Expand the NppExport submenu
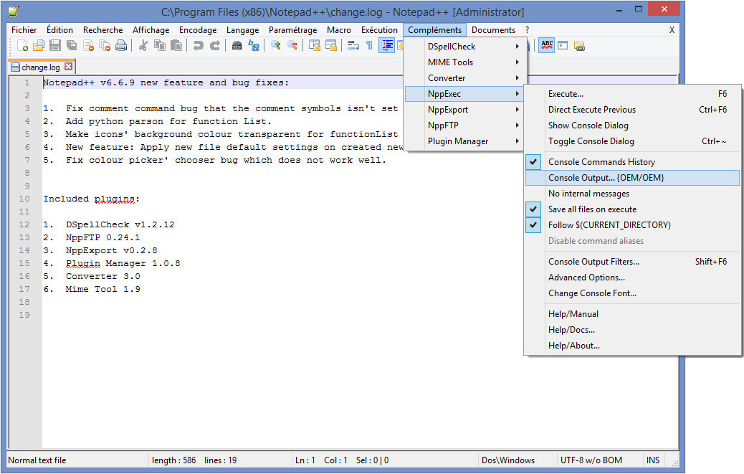Viewport: 744px width, 474px height. 464,110
